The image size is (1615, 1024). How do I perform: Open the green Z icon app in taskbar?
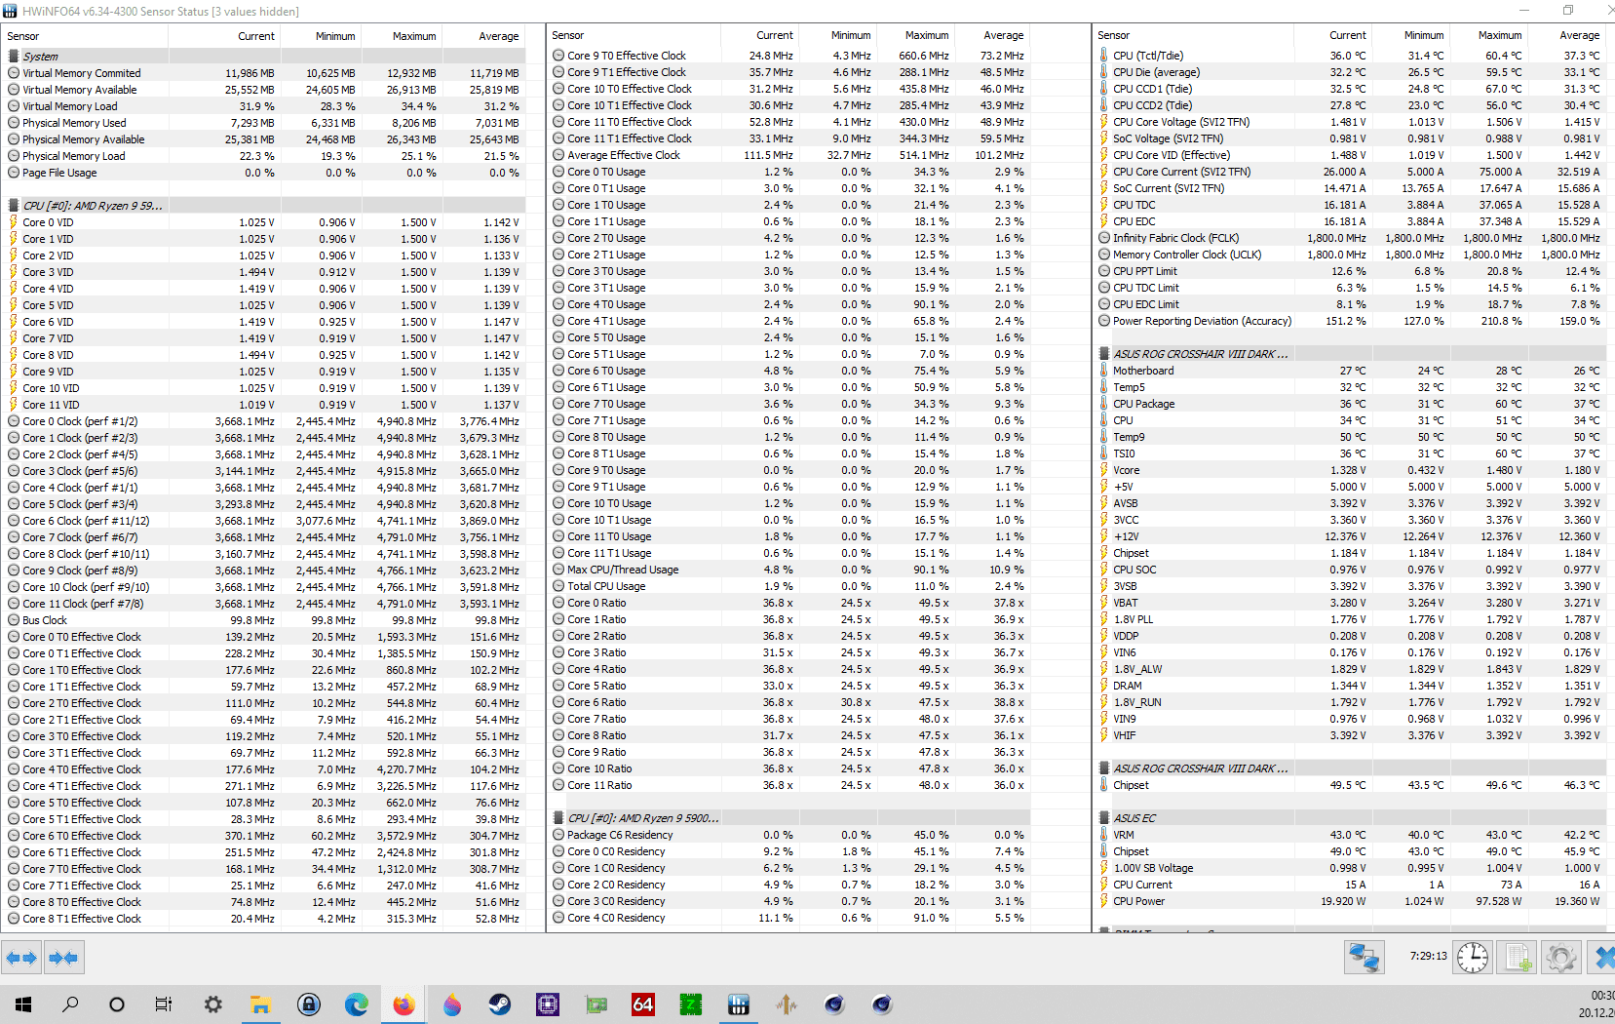[691, 1004]
